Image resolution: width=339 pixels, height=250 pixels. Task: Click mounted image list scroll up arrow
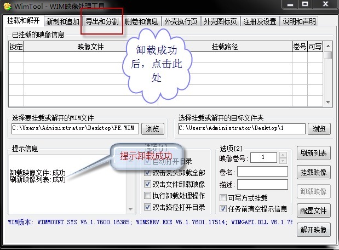coord(328,46)
